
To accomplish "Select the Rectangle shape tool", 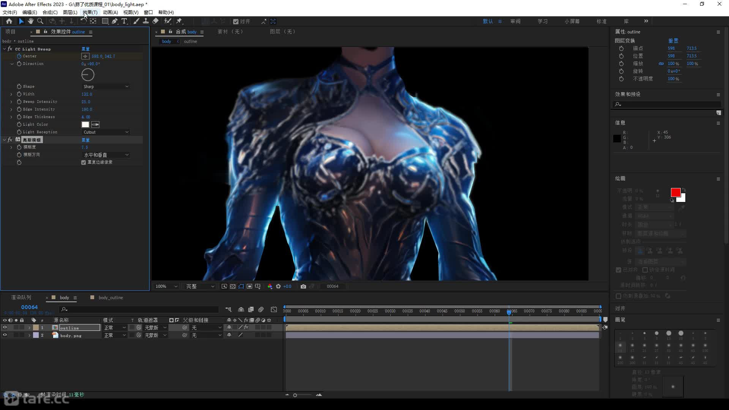I will pos(105,21).
